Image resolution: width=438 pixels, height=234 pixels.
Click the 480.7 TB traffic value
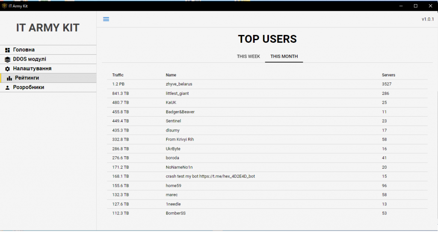(x=121, y=102)
